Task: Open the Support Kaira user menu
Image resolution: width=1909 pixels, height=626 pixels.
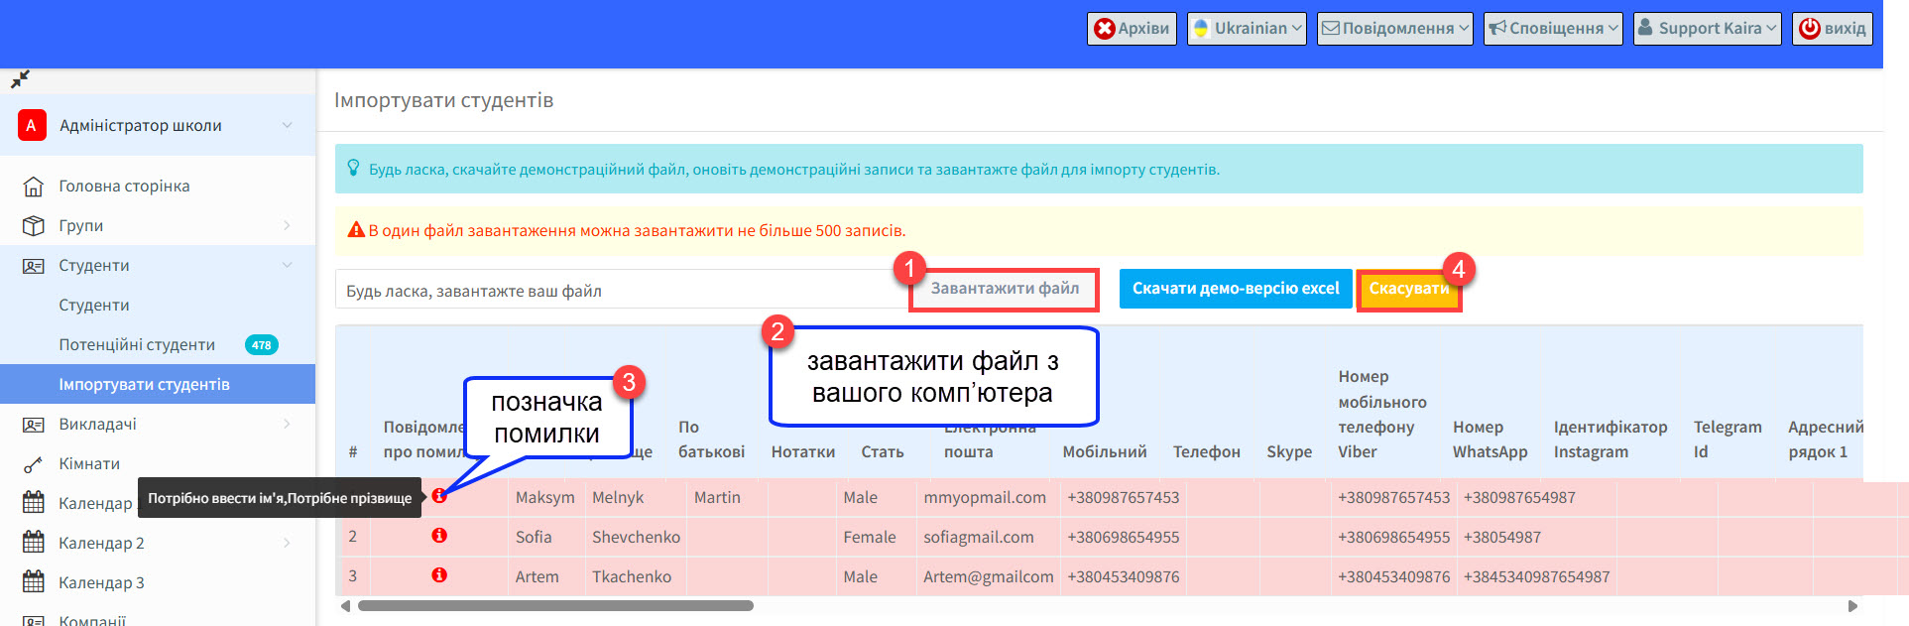Action: [1707, 29]
